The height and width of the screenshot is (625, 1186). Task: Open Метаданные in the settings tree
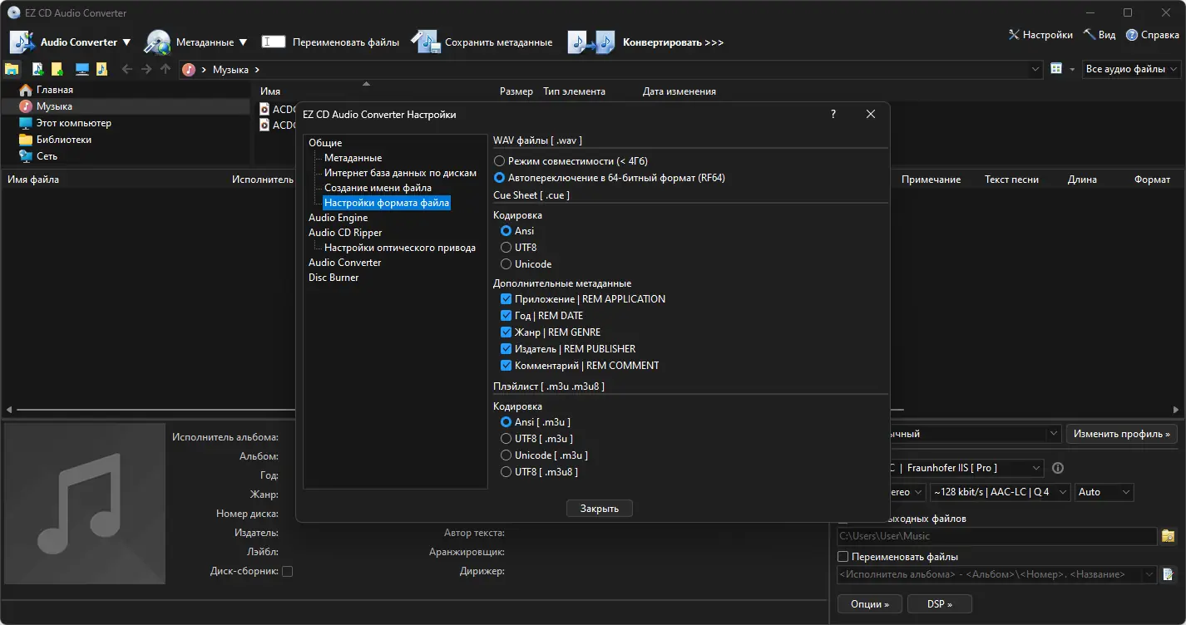click(x=353, y=158)
